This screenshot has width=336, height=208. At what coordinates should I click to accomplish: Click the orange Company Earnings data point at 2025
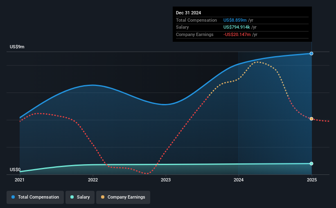pyautogui.click(x=311, y=119)
